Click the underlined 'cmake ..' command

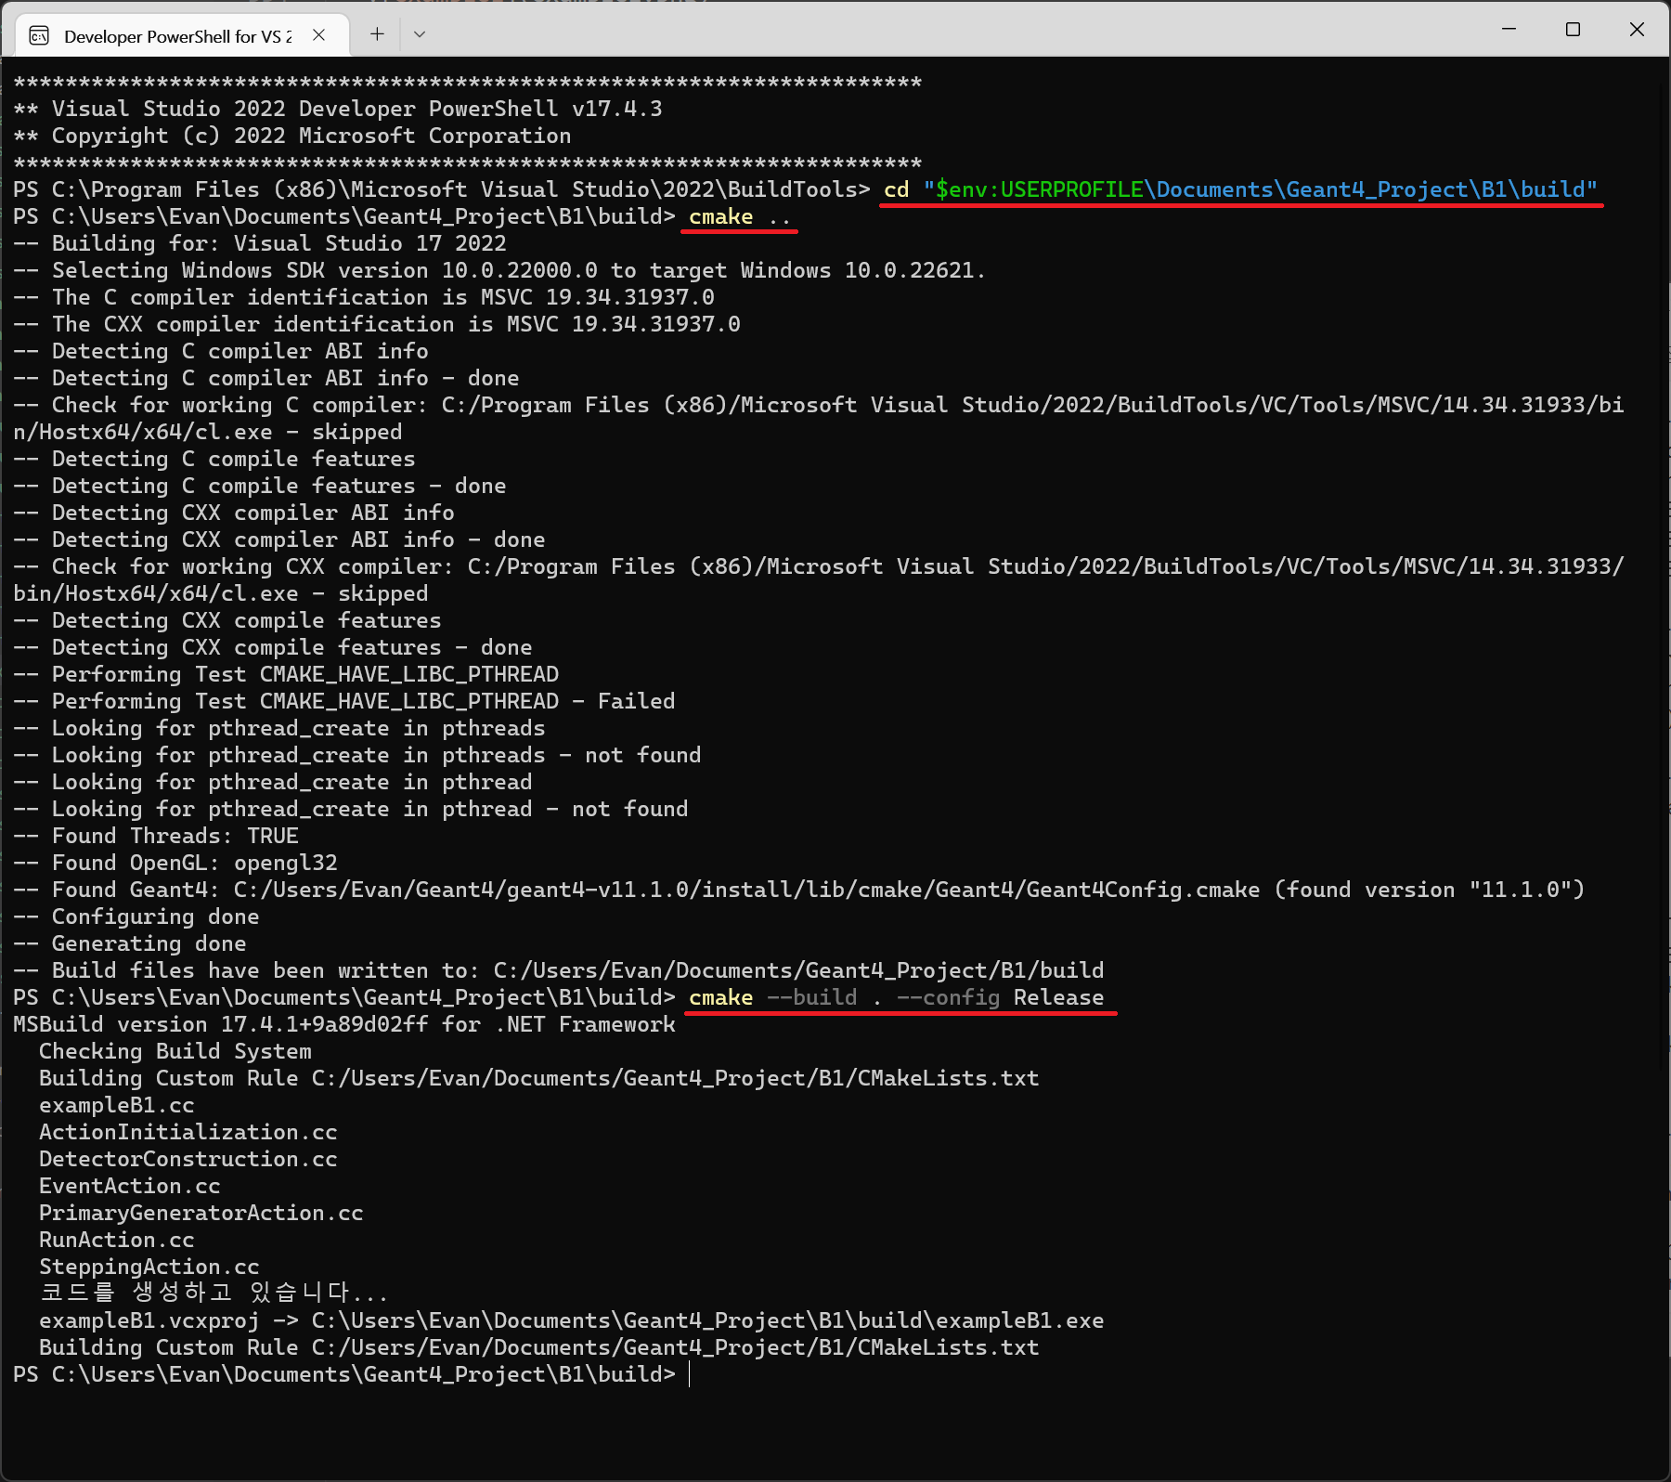pos(738,217)
